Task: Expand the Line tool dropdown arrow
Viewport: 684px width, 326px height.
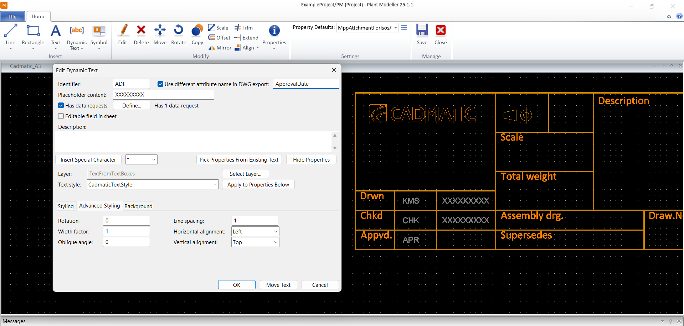Action: [10, 49]
